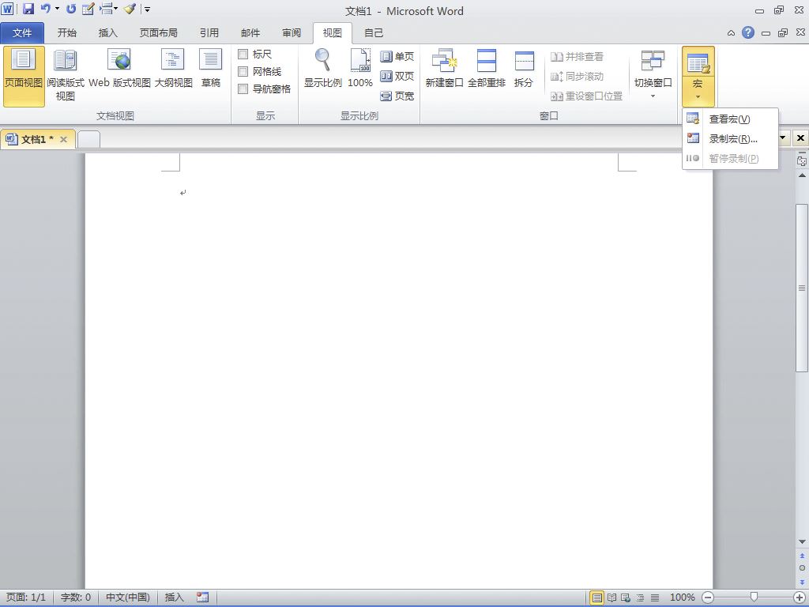Viewport: 809px width, 607px height.
Task: Click the Format Painter brush icon
Action: pyautogui.click(x=129, y=9)
